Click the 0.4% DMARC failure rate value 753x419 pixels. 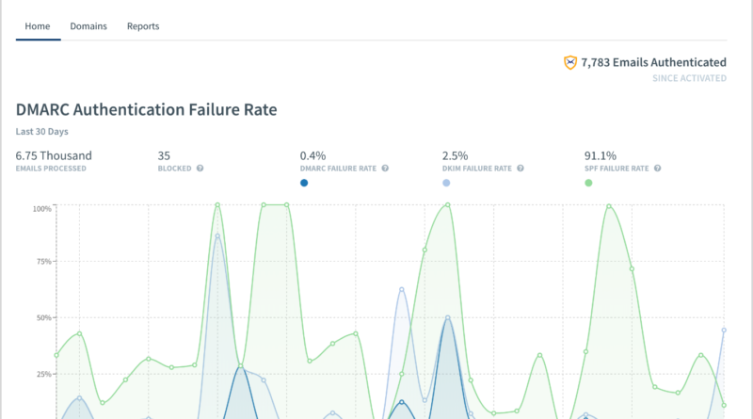pyautogui.click(x=312, y=155)
